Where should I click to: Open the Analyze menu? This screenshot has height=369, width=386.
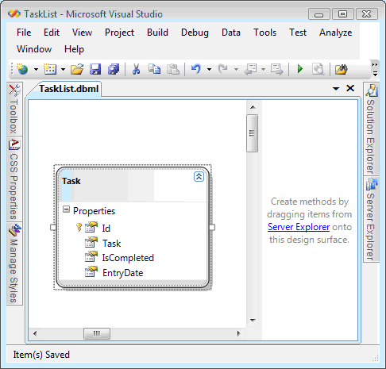[336, 33]
